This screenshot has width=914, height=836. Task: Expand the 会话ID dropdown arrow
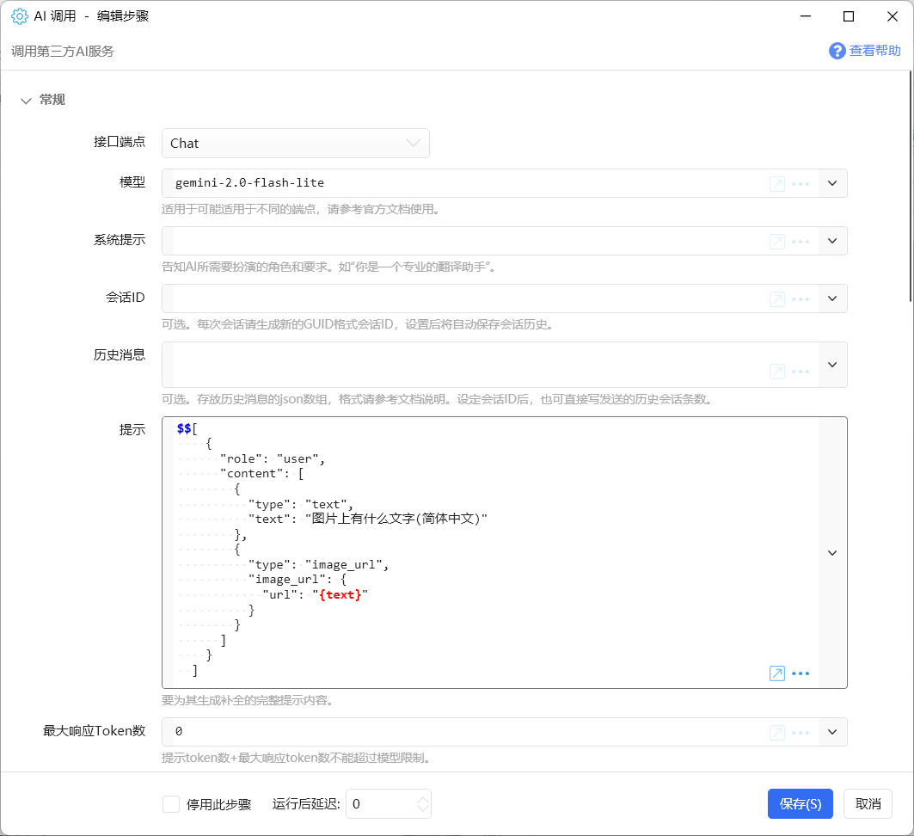click(x=832, y=298)
